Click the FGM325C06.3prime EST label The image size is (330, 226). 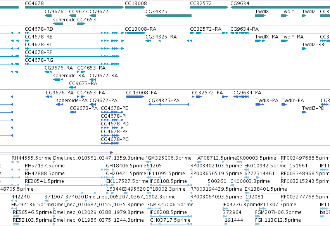(x=169, y=158)
